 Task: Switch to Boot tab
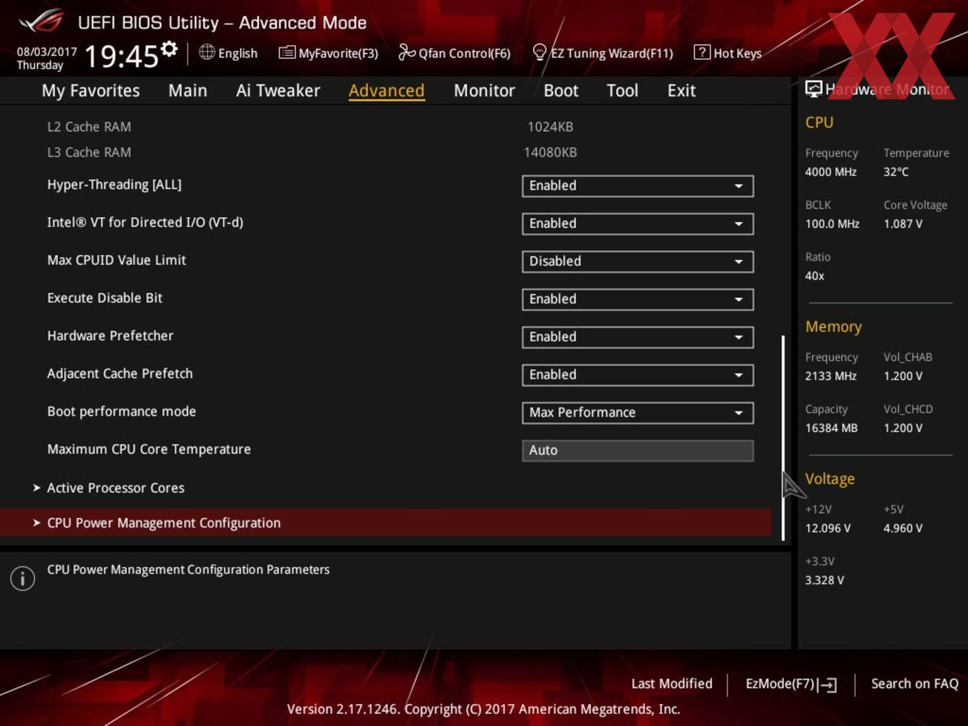click(x=561, y=90)
